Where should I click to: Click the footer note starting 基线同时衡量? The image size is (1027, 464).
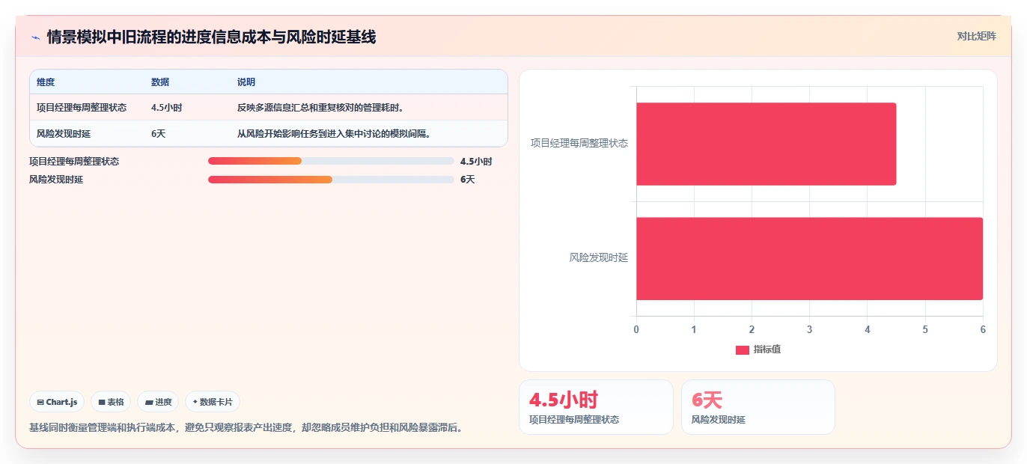[246, 427]
